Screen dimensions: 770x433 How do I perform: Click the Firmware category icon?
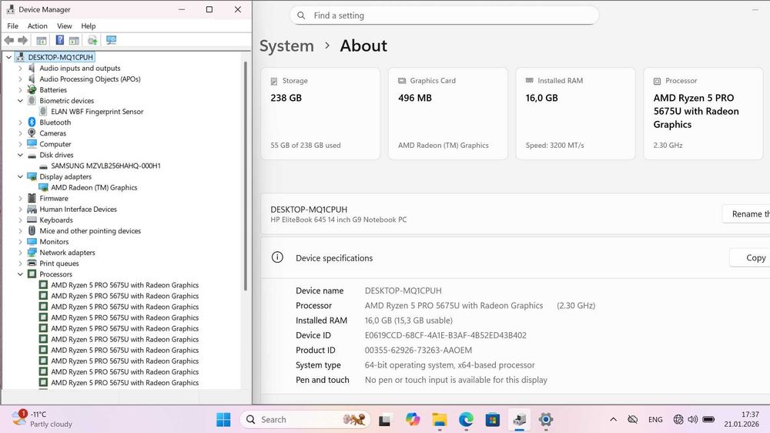click(x=32, y=198)
